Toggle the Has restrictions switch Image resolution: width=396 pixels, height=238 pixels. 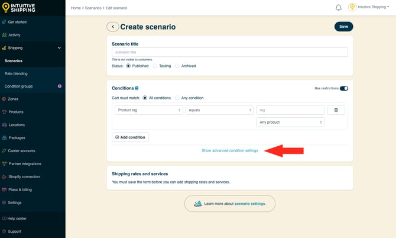[344, 88]
